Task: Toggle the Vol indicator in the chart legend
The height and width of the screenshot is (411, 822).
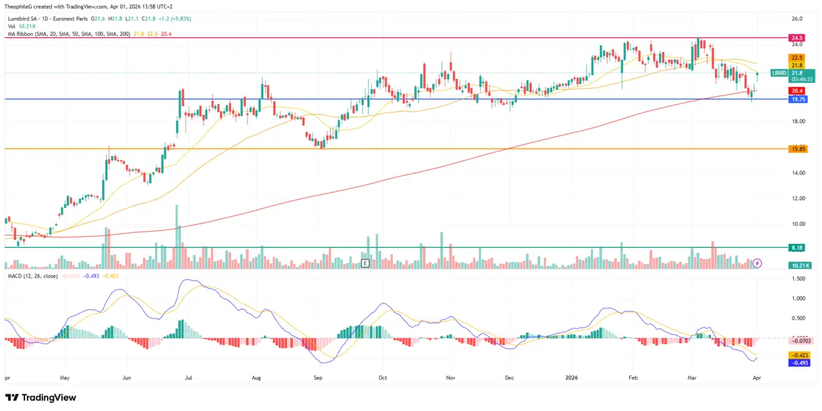Action: click(x=12, y=27)
